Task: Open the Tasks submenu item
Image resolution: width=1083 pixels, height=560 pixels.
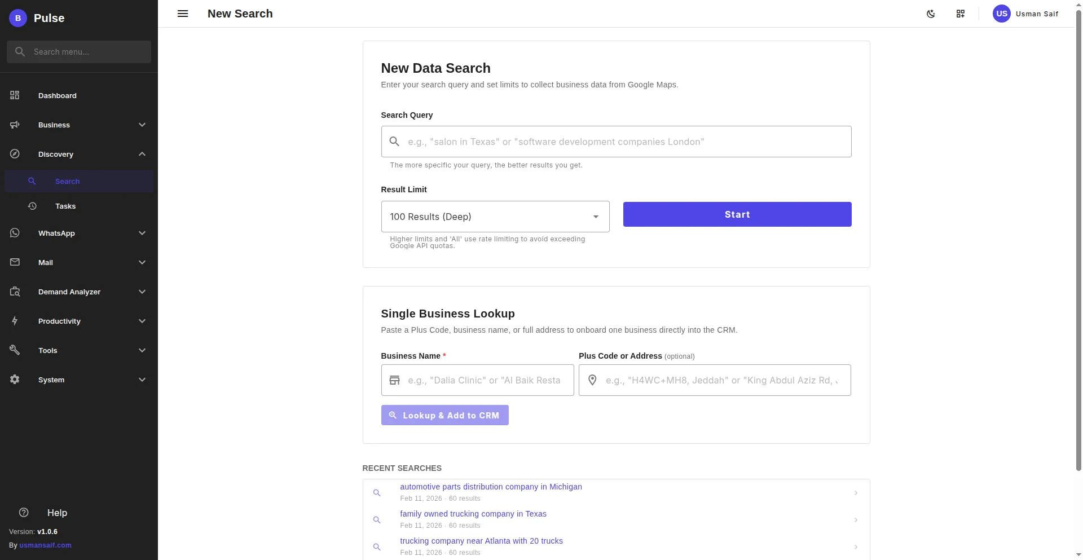Action: [79, 206]
